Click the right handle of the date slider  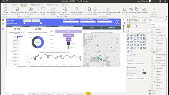pyautogui.click(x=41, y=23)
